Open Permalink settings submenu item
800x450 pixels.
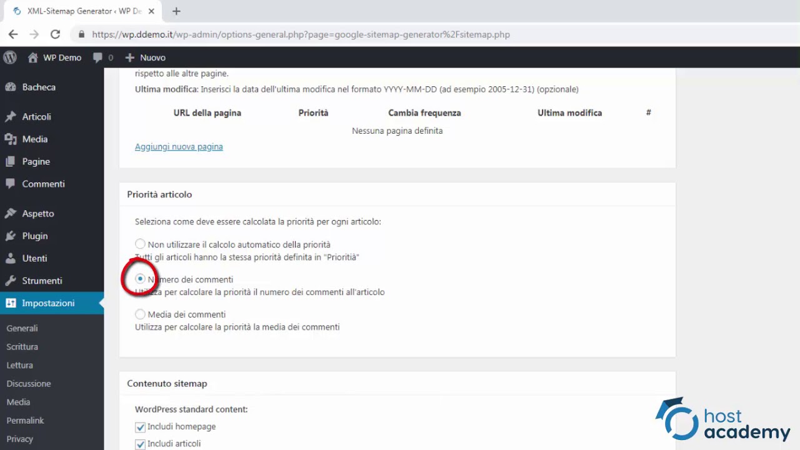point(25,421)
